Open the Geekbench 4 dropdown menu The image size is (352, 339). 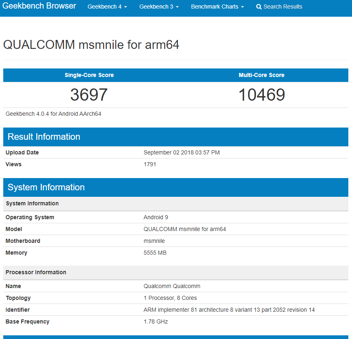107,7
